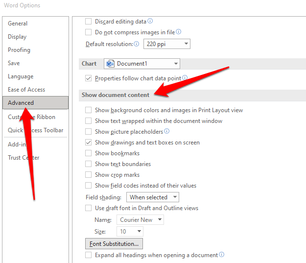Click info icon beside Default resolution label

pyautogui.click(x=137, y=44)
